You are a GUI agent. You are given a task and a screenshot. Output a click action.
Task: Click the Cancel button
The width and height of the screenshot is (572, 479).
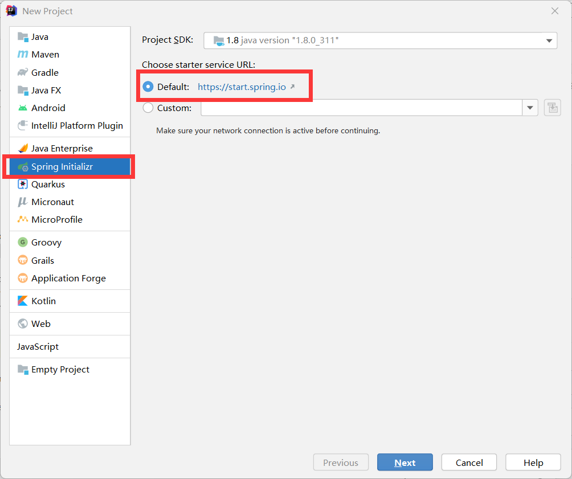(x=469, y=462)
